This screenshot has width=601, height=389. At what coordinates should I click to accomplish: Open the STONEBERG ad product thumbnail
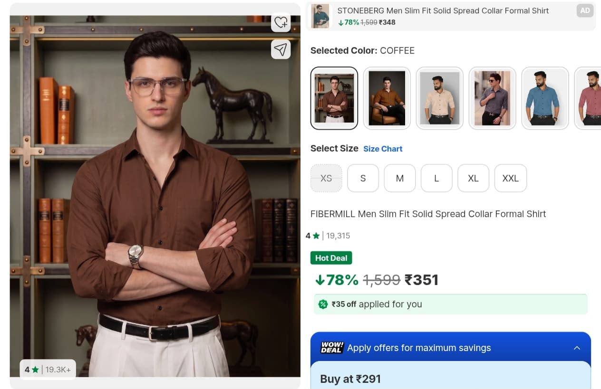[x=320, y=16]
